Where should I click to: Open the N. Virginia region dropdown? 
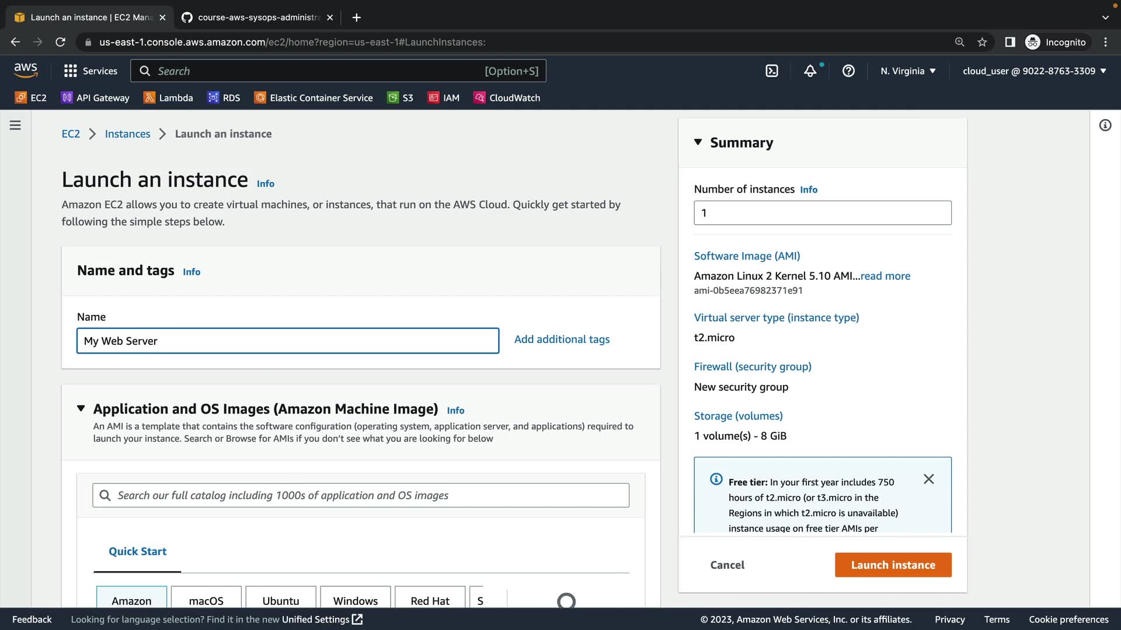[908, 71]
